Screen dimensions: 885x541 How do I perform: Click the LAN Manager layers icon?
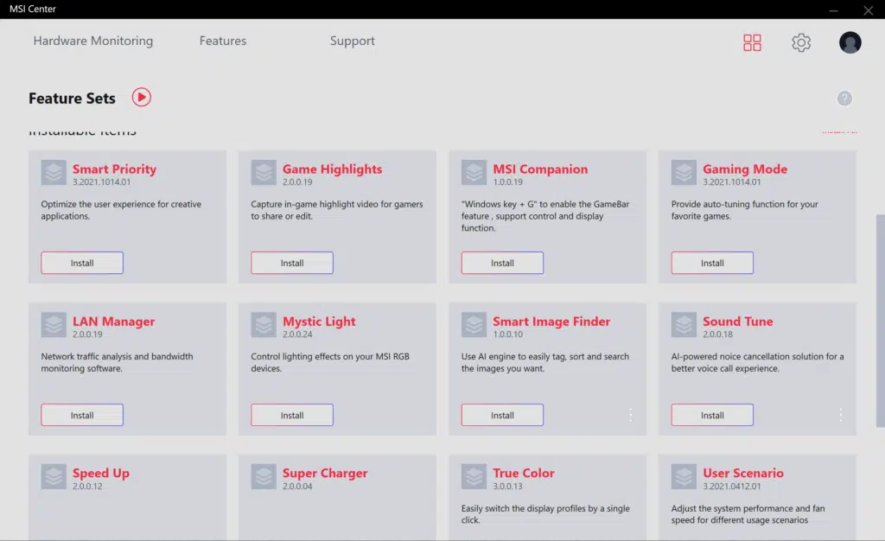pyautogui.click(x=54, y=325)
